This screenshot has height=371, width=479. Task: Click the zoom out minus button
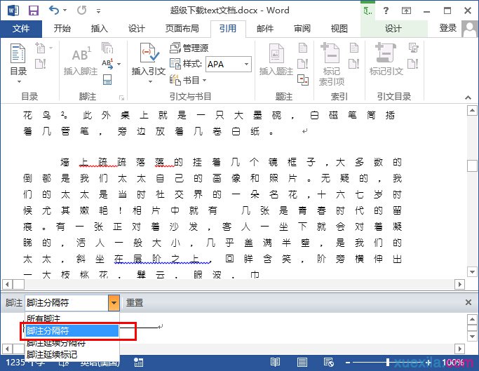[348, 363]
